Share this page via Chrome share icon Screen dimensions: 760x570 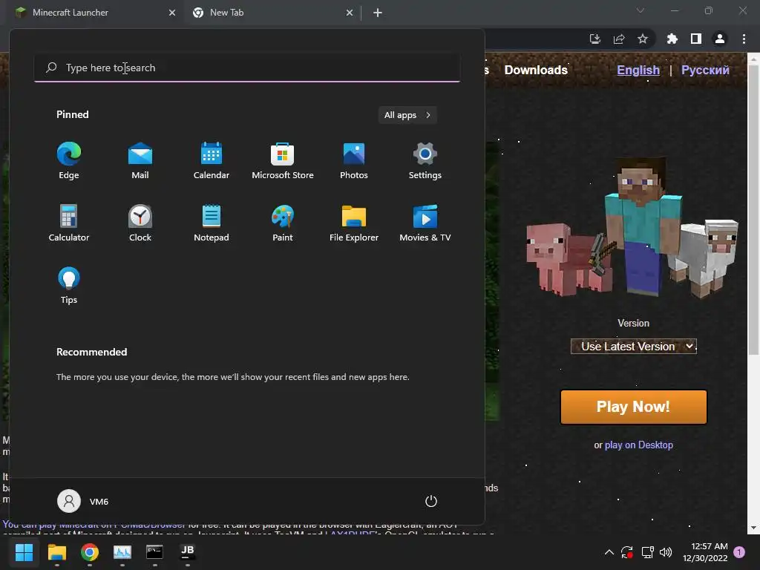[619, 39]
